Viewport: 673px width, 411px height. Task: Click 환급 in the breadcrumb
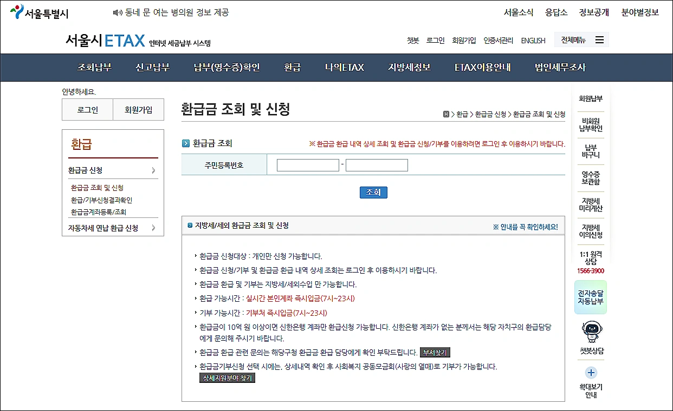coord(462,114)
